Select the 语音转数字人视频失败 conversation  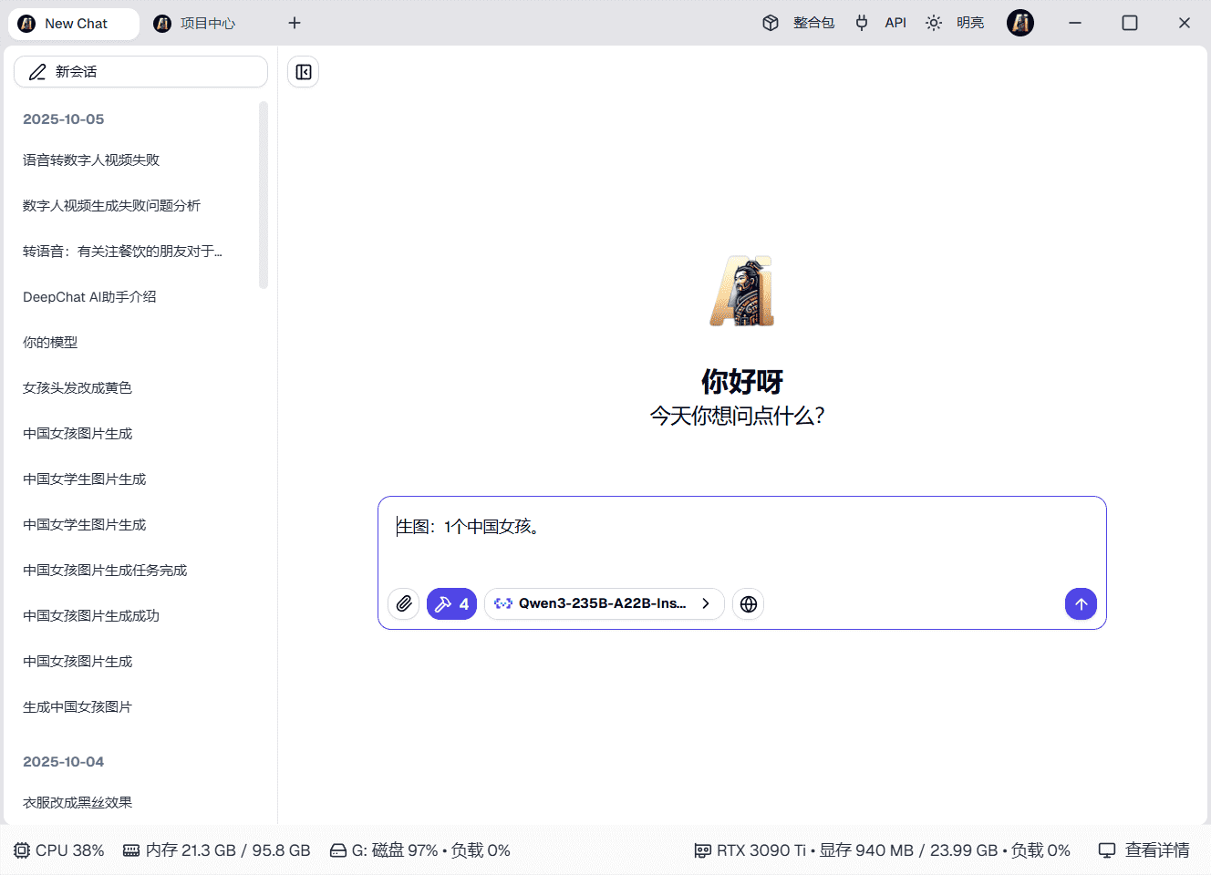pos(90,160)
